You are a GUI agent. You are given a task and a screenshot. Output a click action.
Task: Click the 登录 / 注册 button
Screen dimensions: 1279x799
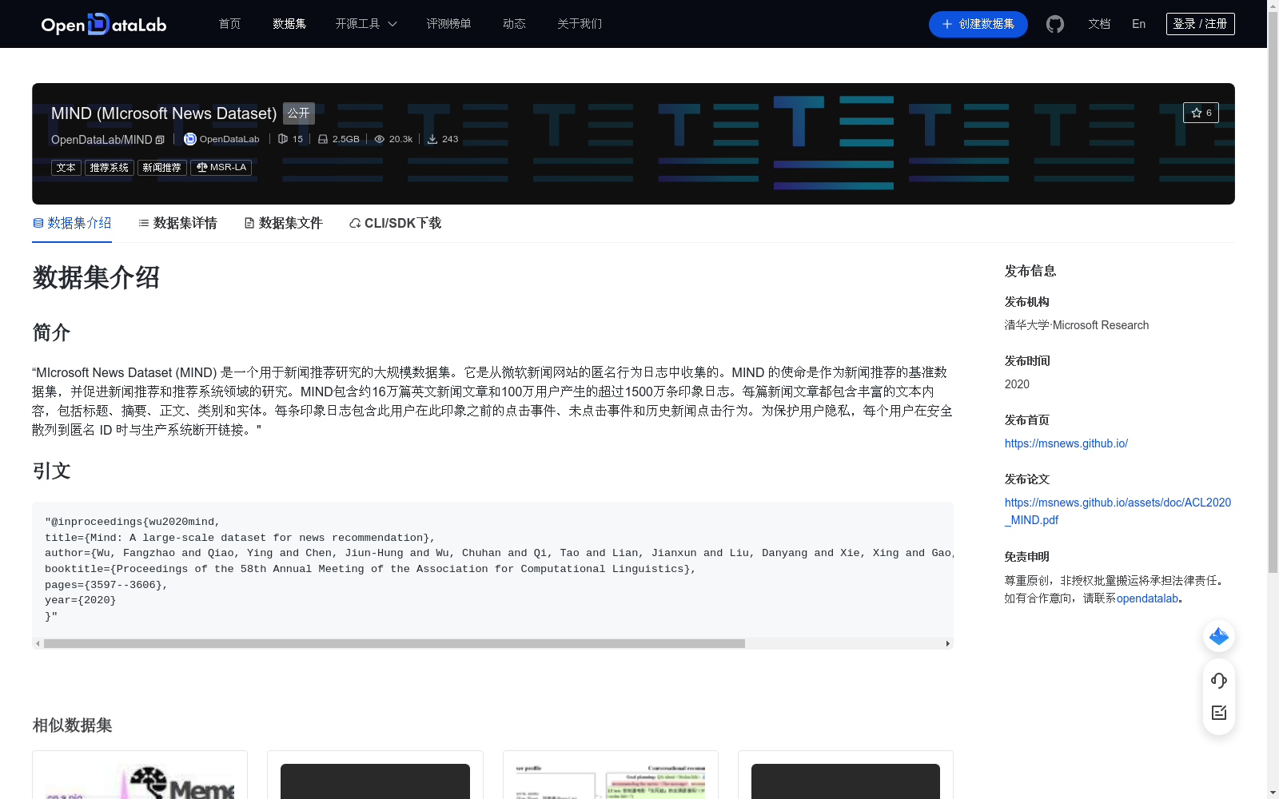1200,24
